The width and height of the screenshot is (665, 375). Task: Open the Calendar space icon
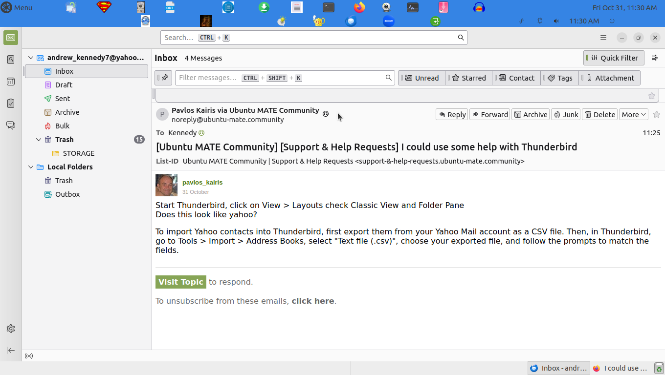point(11,82)
